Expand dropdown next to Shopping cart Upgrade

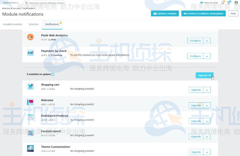pos(207,90)
